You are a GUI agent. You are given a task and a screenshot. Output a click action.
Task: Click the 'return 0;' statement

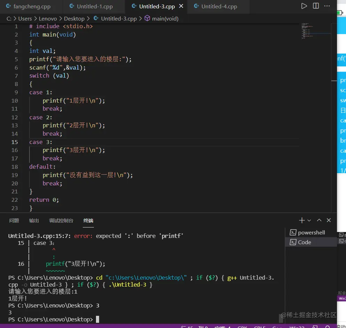point(44,200)
